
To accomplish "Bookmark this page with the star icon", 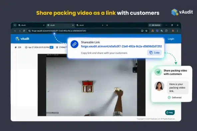I will [x=146, y=31].
